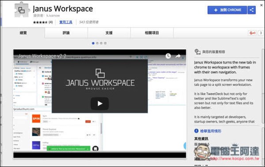Open the 支援 support tab

click(x=109, y=33)
